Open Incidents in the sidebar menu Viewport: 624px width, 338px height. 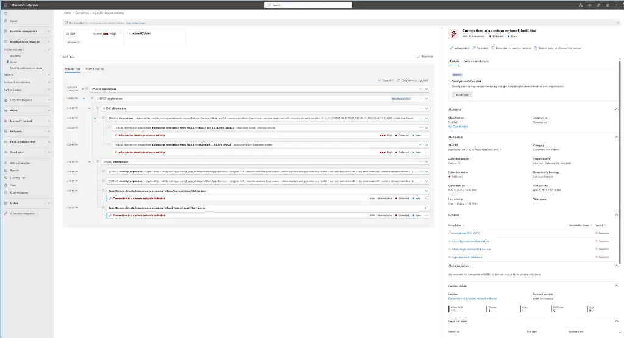15,56
